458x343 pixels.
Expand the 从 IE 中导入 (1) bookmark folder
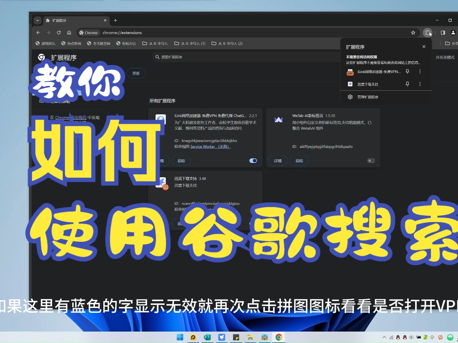tap(190, 44)
